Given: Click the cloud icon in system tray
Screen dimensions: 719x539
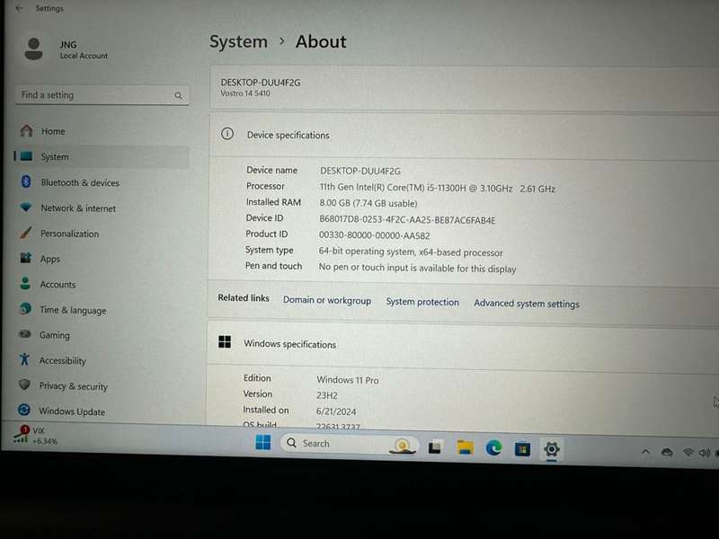Looking at the screenshot, I should tap(667, 453).
